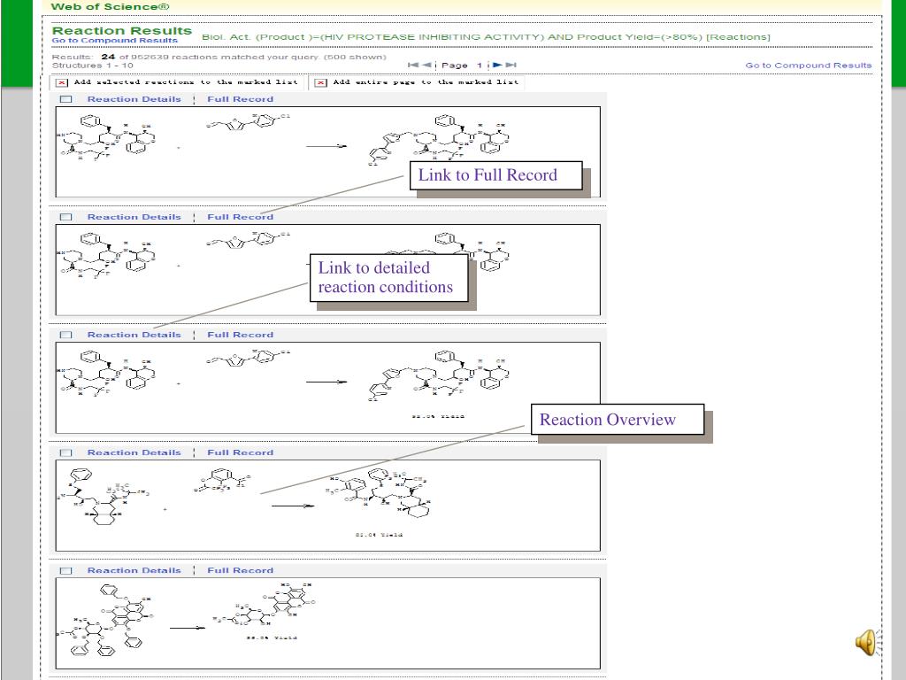Show Full Record for the fourth reaction
906x680 pixels.
(241, 452)
